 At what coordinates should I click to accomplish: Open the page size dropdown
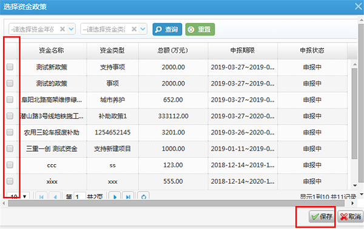click(x=25, y=196)
